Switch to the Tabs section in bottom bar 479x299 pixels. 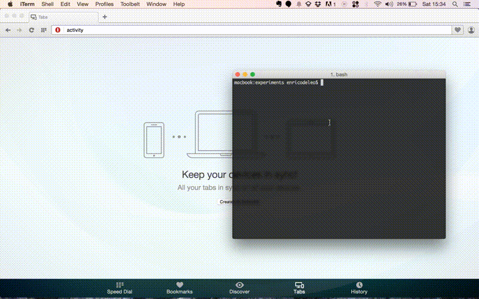tap(299, 288)
